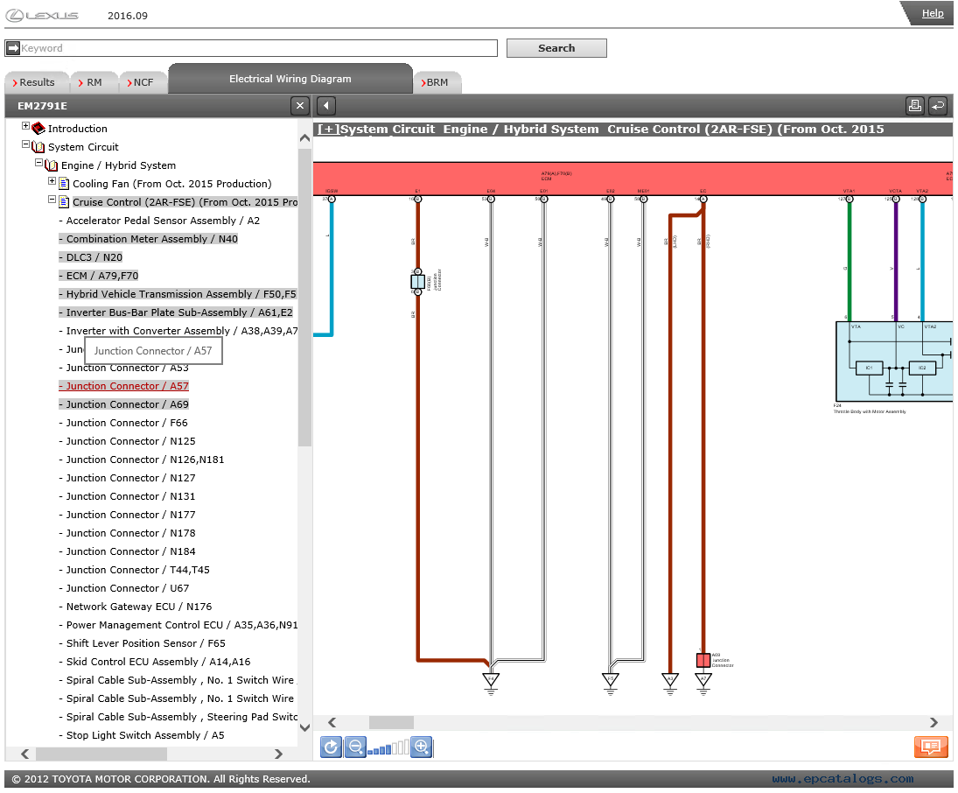The width and height of the screenshot is (958, 793).
Task: Select Stop Light Switch Assembly / A5
Action: tap(145, 735)
